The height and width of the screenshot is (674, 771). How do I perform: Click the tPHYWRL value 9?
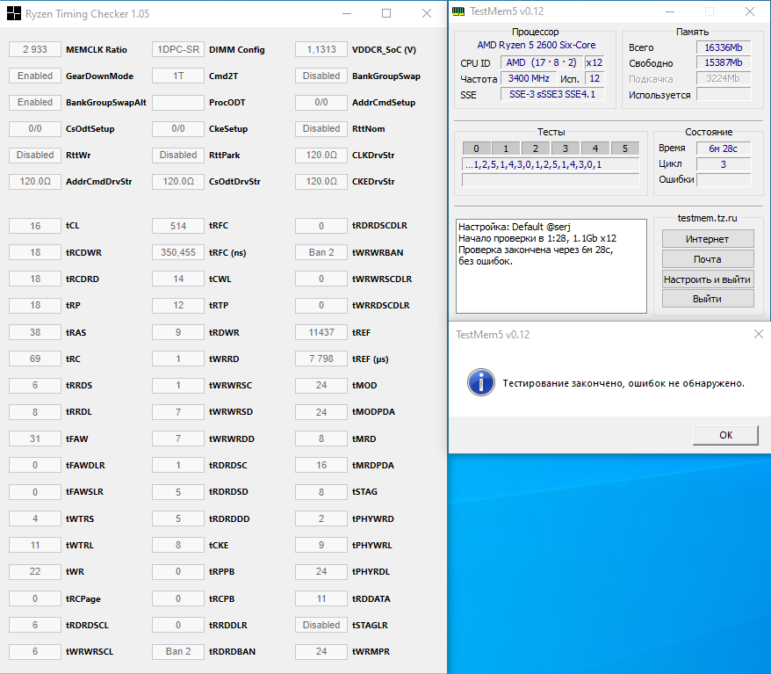(x=321, y=545)
